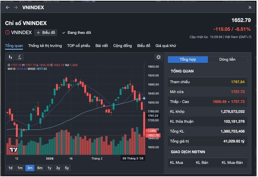The height and width of the screenshot is (177, 258).
Task: Click the Mở cửa value 1757.73
Action: tap(238, 92)
